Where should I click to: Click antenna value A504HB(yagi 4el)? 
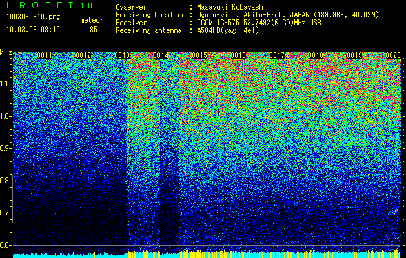[x=228, y=30]
